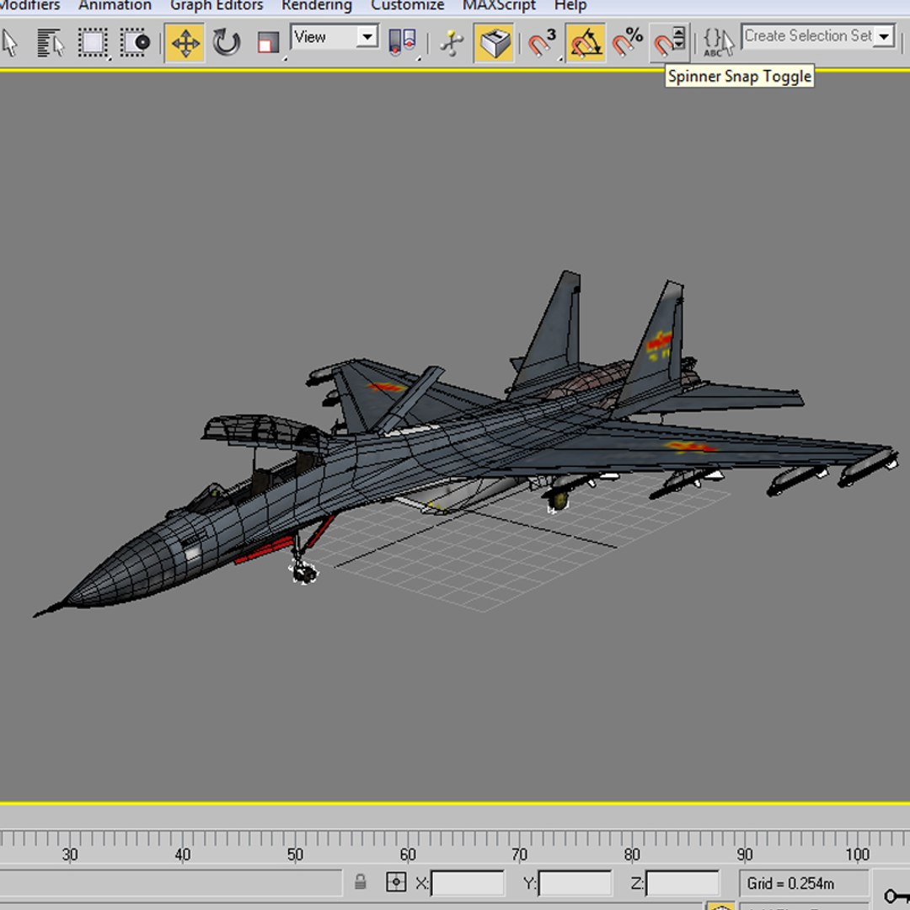Jump to frame 80 on timeline
Screen dimensions: 910x910
pyautogui.click(x=632, y=854)
